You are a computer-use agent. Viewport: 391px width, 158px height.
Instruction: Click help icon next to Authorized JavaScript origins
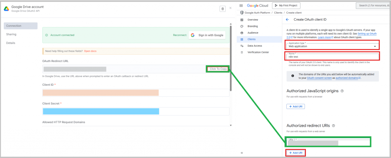pyautogui.click(x=342, y=91)
